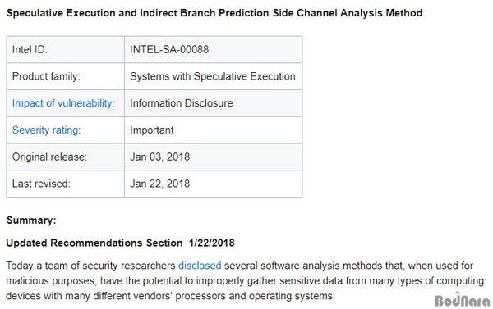Click the text 'malicious purposes' in paragraph
This screenshot has height=309, width=493.
(50, 281)
